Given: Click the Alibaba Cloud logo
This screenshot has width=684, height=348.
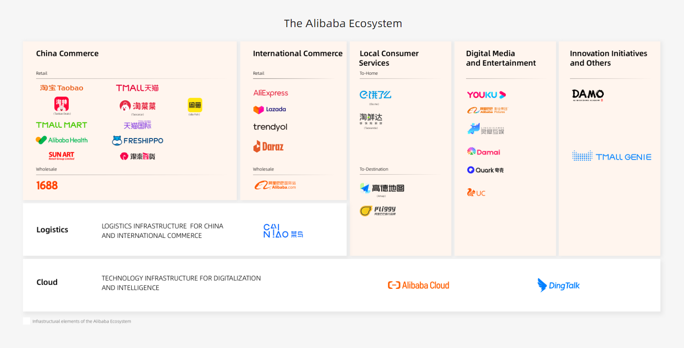Looking at the screenshot, I should pos(418,285).
